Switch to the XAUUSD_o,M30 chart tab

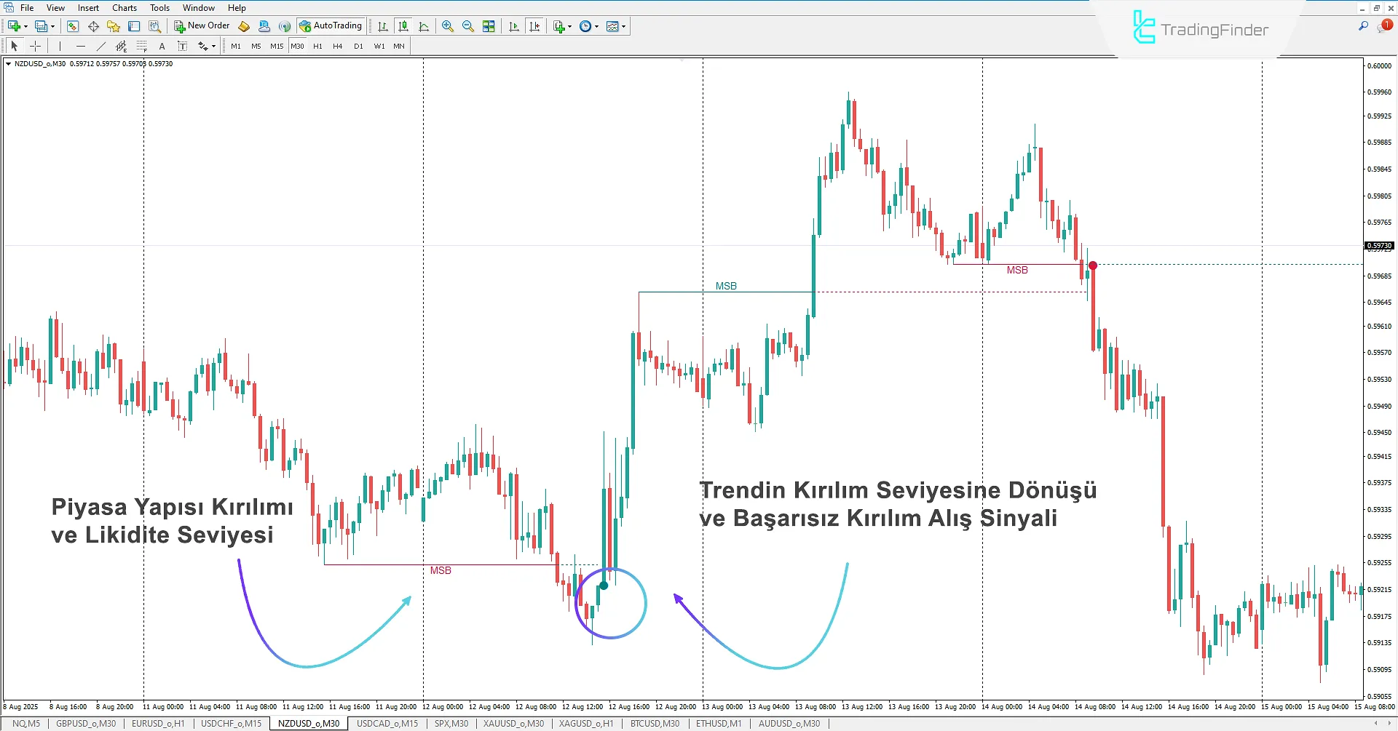(514, 723)
